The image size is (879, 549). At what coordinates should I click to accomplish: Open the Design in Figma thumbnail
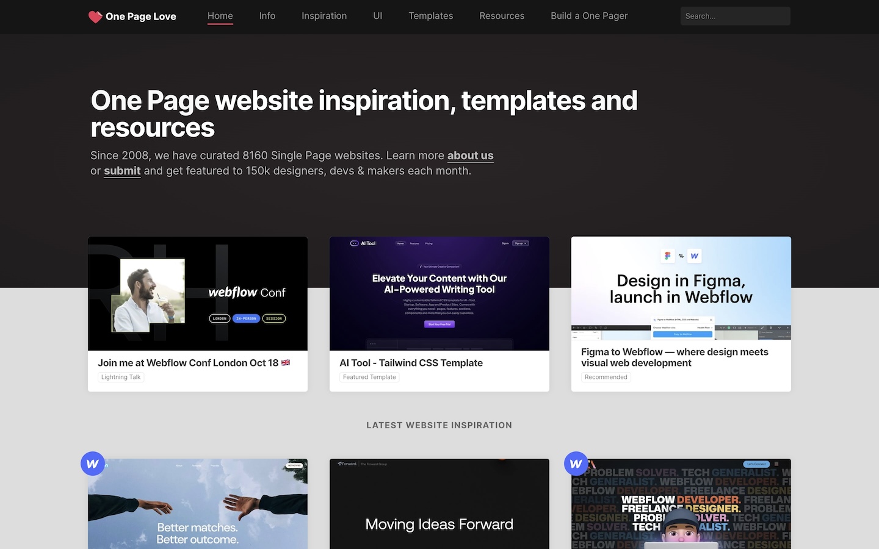click(x=681, y=288)
